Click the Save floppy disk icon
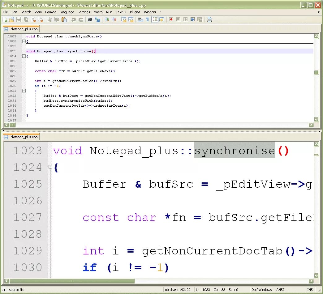Image resolution: width=323 pixels, height=294 pixels. 19,19
